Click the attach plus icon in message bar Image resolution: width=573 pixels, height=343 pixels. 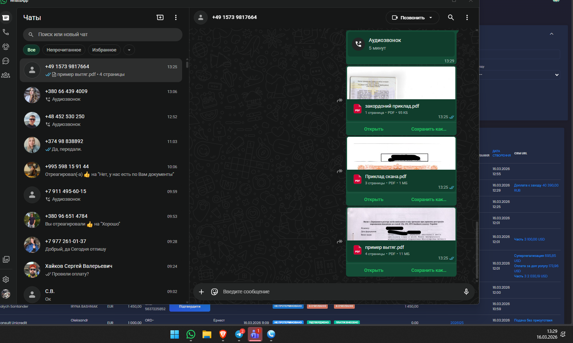(x=201, y=292)
